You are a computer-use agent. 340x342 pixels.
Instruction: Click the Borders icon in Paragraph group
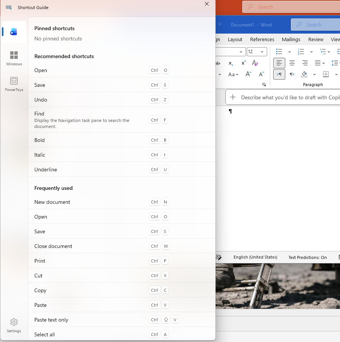[x=326, y=74]
